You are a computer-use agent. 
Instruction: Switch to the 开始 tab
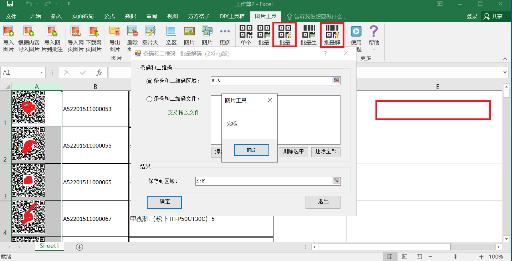[x=35, y=16]
